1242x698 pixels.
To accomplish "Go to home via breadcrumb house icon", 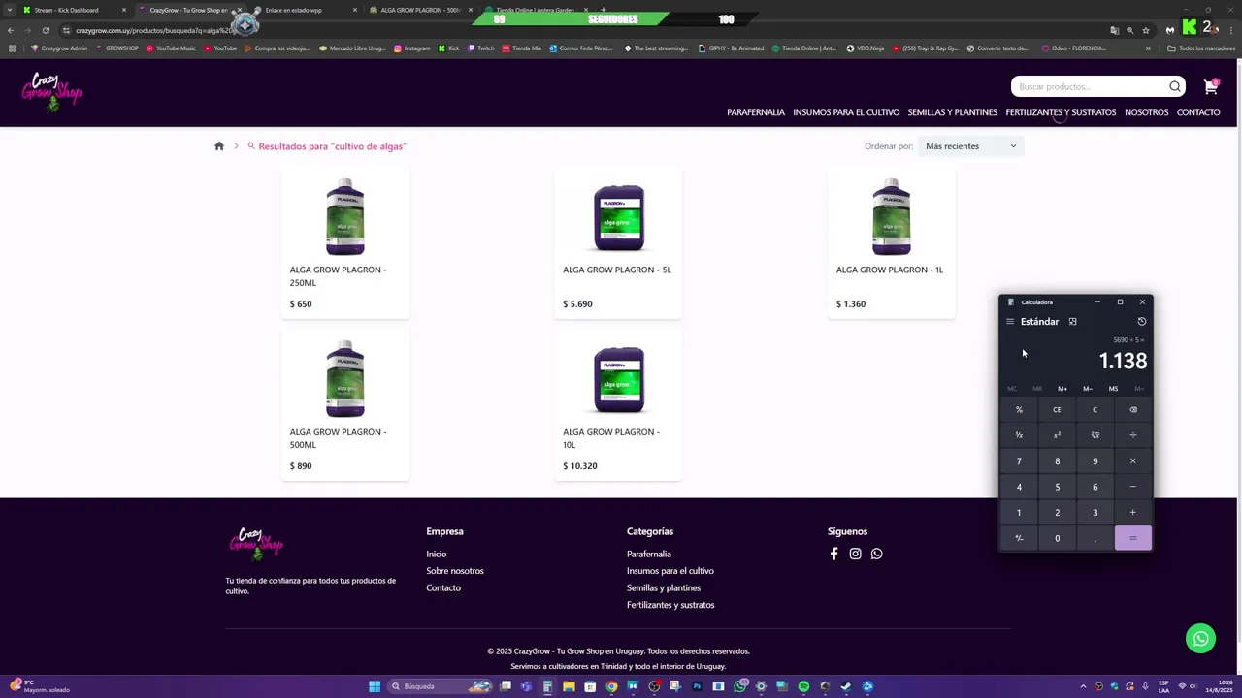I will pyautogui.click(x=219, y=146).
